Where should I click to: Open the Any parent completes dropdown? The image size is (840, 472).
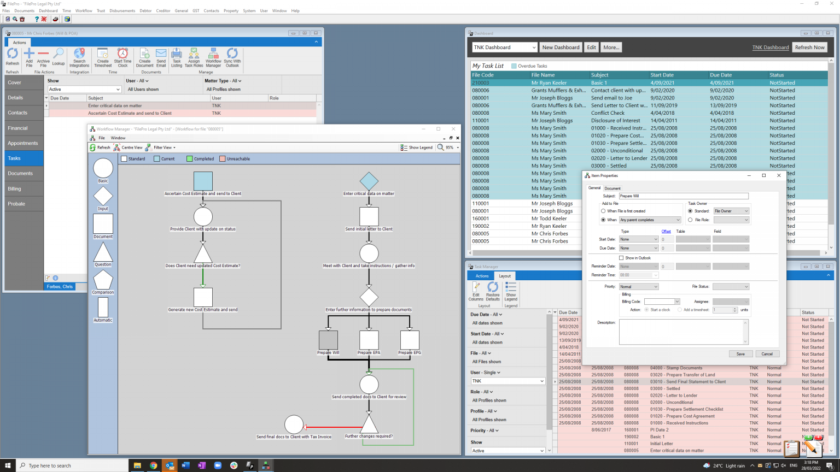point(650,219)
